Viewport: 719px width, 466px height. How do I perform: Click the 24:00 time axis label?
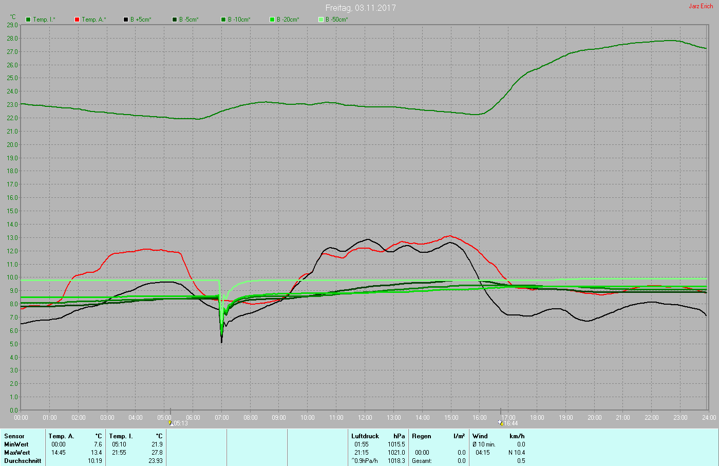click(x=709, y=418)
